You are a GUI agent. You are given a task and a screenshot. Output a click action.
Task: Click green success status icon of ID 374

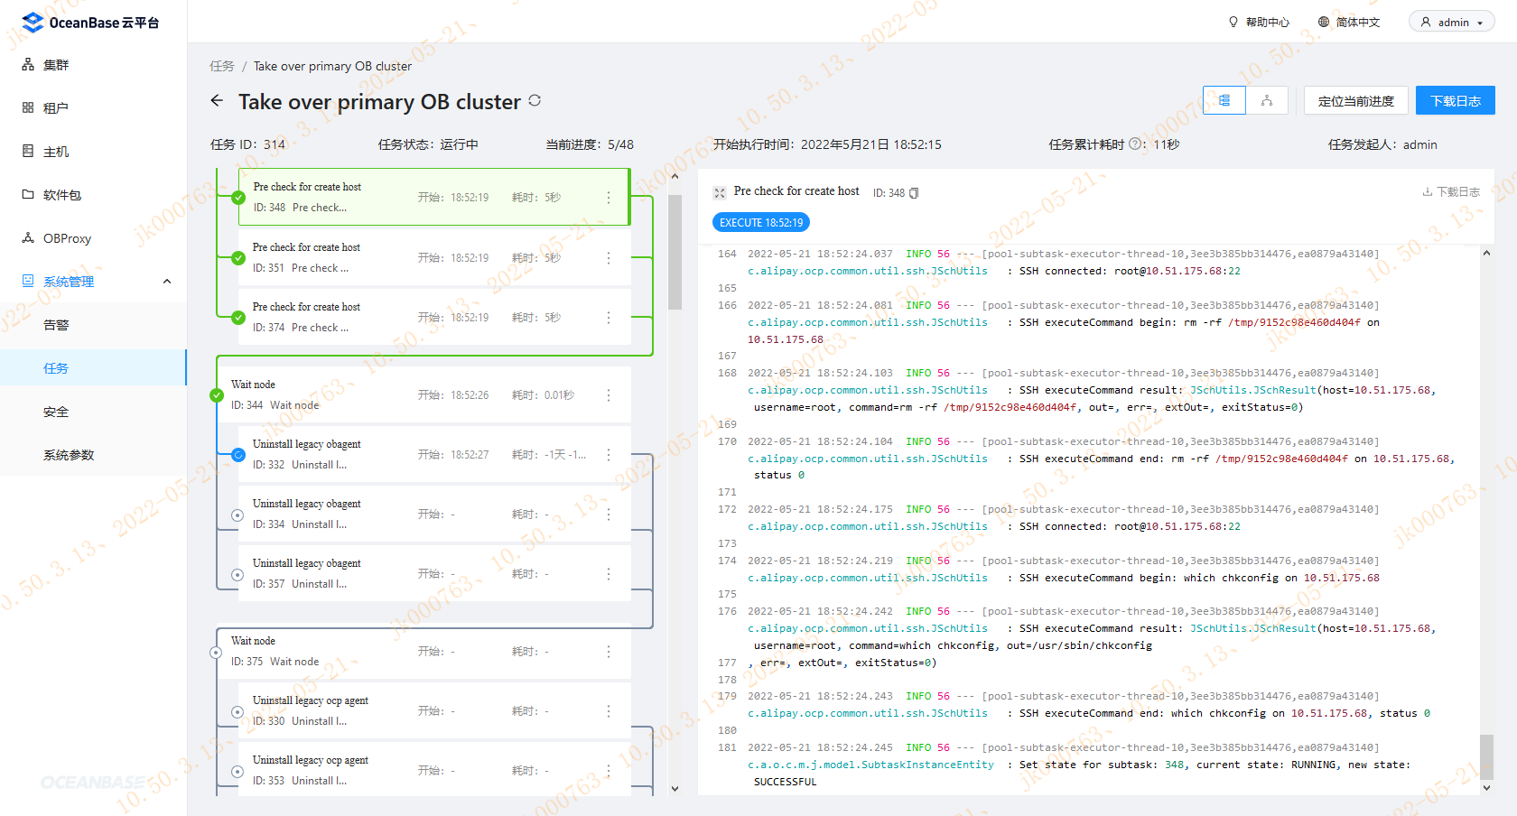[x=238, y=318]
